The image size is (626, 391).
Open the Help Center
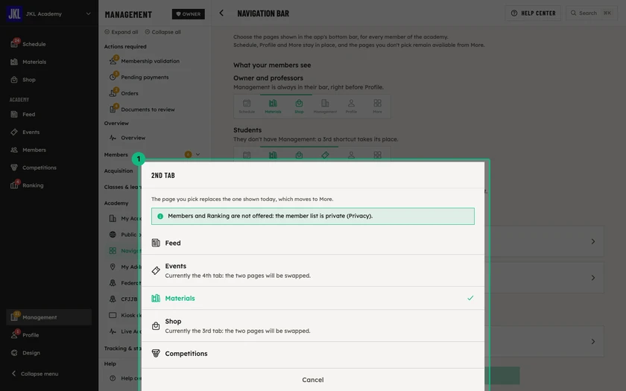tap(533, 13)
